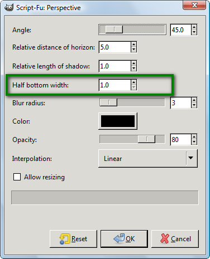Viewport: 210px width, 259px height.
Task: Click the Blur radius label
Action: point(28,103)
